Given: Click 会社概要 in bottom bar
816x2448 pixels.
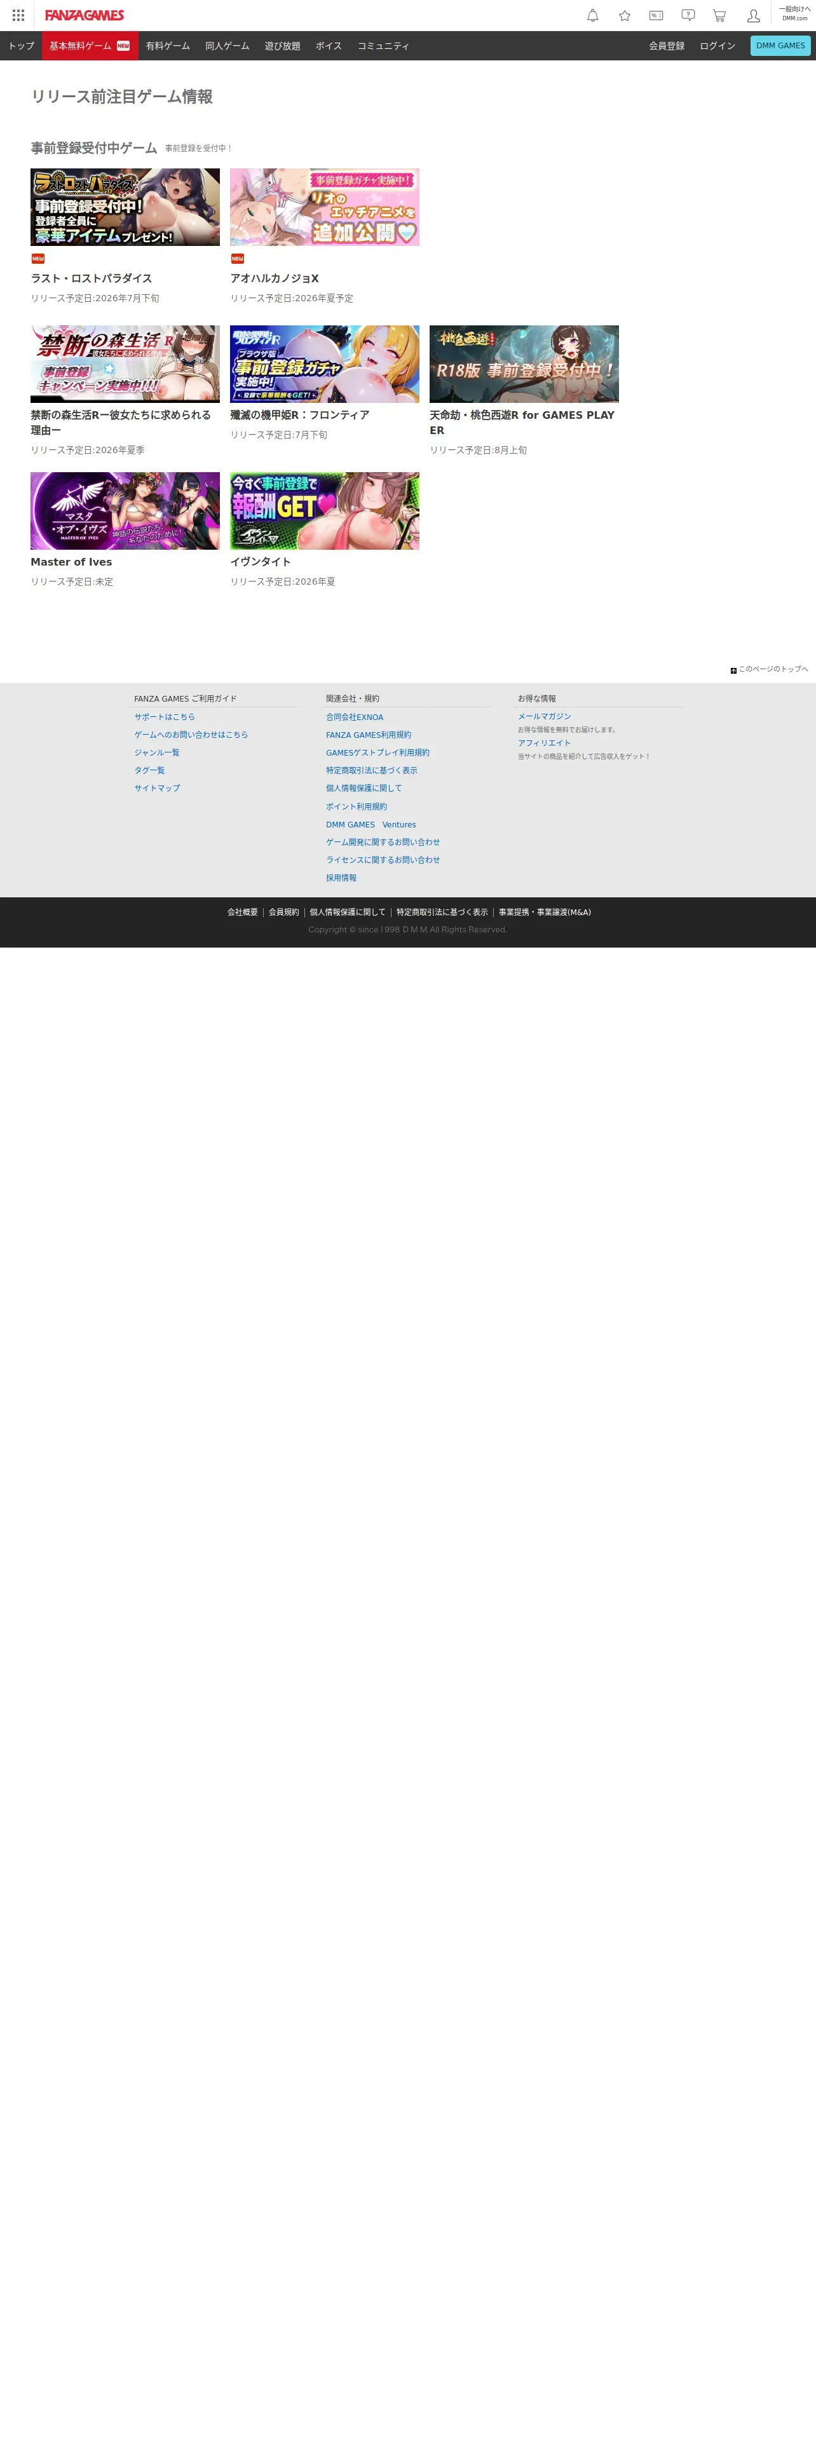Looking at the screenshot, I should pos(242,913).
